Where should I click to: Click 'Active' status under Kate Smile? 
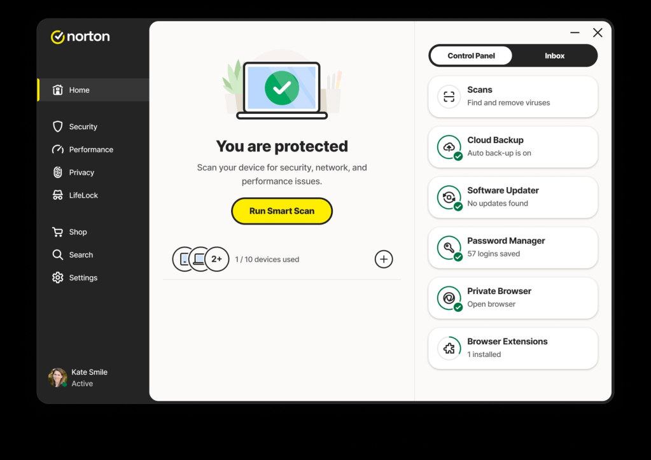(82, 384)
